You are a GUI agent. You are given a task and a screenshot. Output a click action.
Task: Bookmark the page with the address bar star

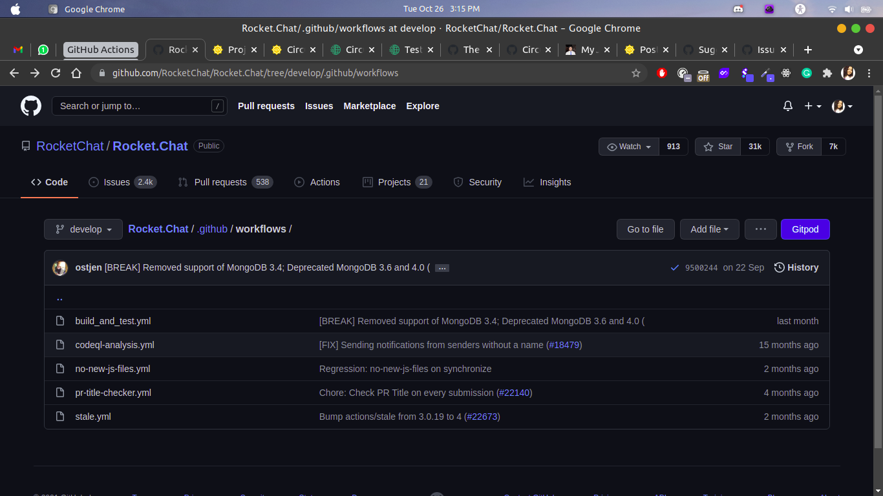[636, 73]
